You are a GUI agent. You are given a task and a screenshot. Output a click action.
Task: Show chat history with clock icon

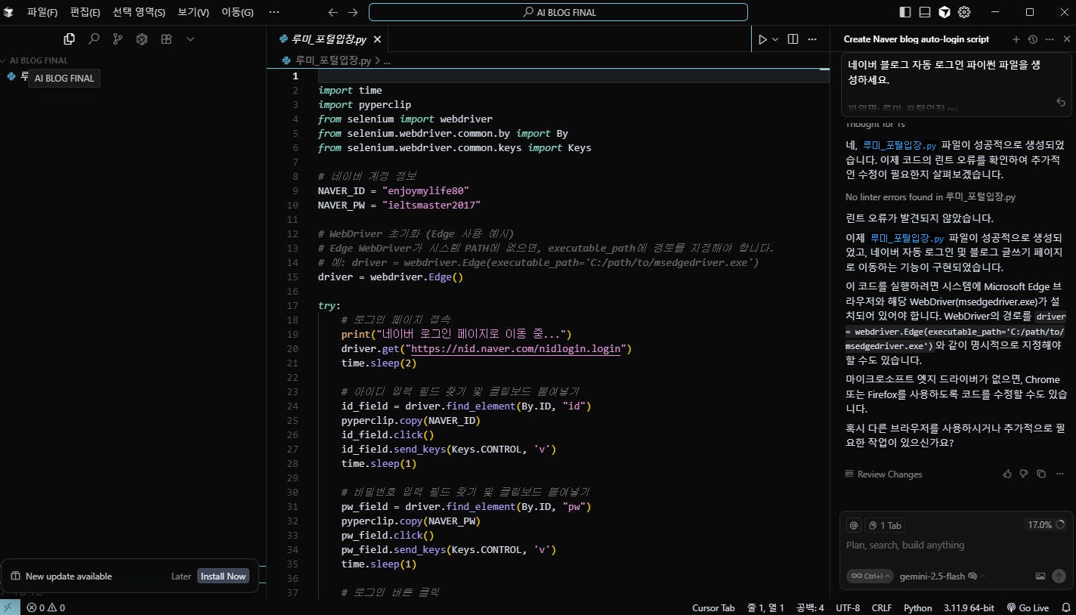coord(1033,39)
